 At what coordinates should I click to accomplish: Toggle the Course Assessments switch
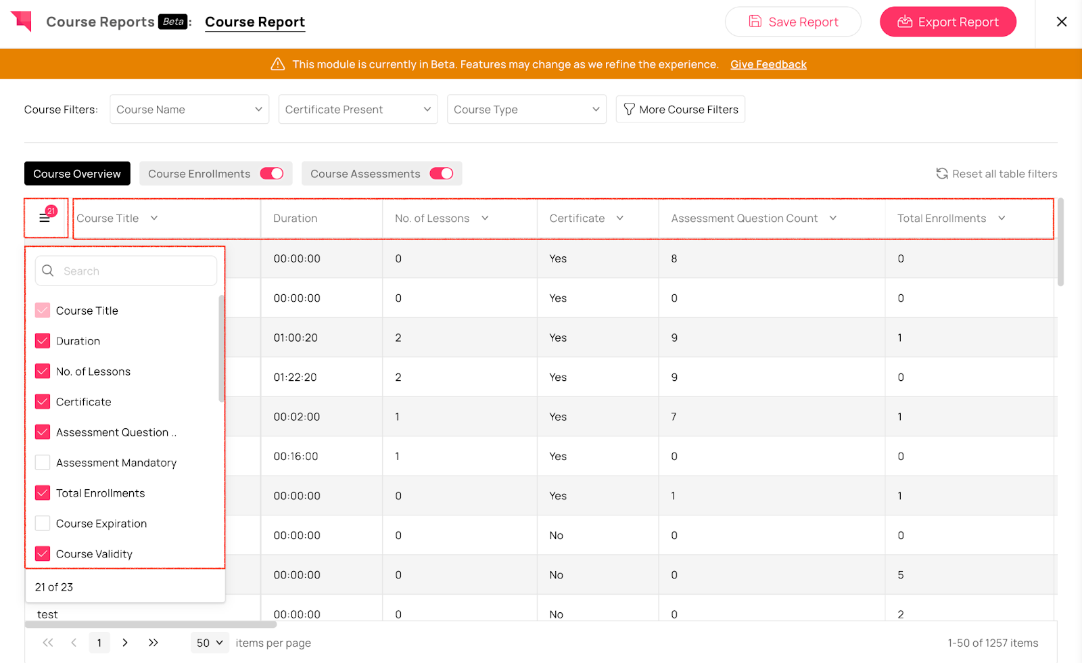click(442, 174)
